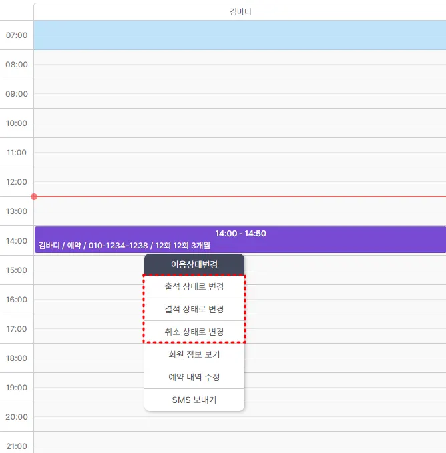Open the purple 14:00 - 14:50 reservation block
Image resolution: width=446 pixels, height=453 pixels.
pyautogui.click(x=240, y=240)
